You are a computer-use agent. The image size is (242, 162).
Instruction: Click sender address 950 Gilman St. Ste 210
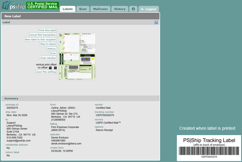pos(64,114)
